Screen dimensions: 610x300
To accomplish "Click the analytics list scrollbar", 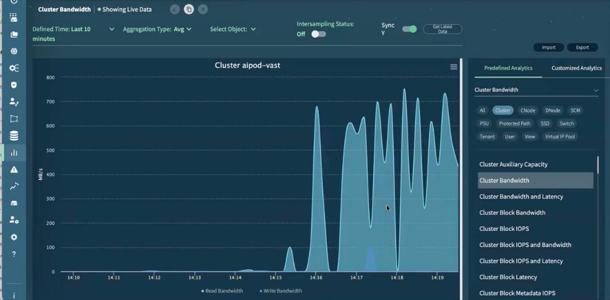I will pos(598,165).
